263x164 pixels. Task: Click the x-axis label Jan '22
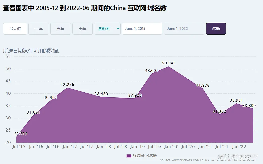[239, 147]
